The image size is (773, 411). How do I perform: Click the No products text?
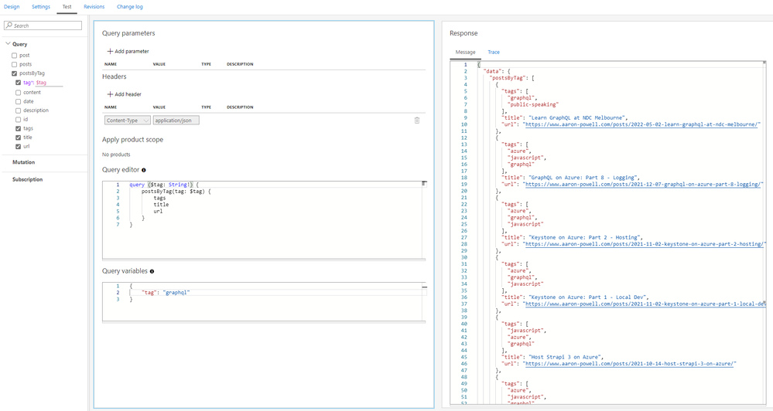click(x=116, y=155)
